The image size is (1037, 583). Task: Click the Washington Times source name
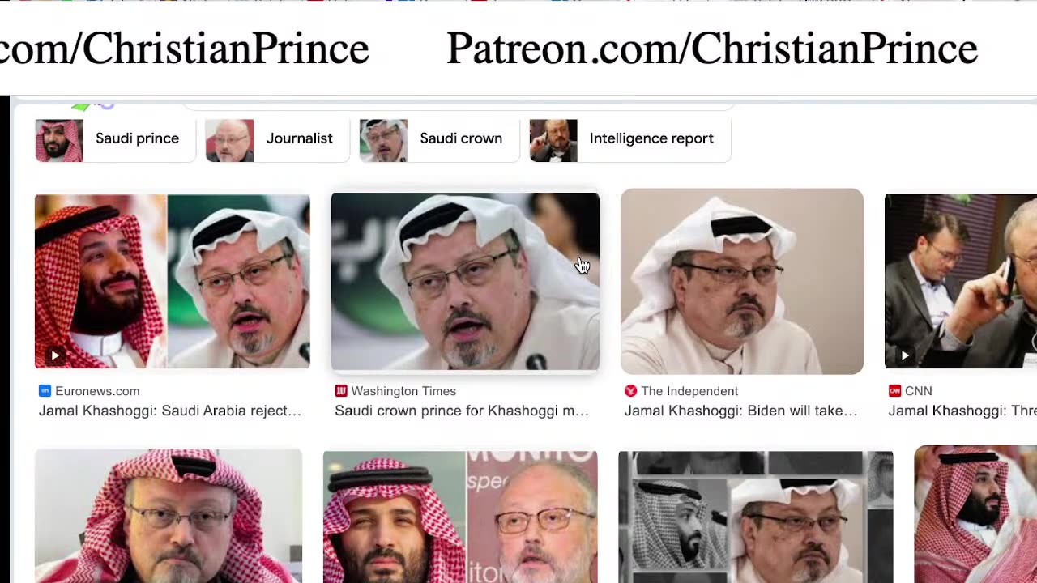(x=403, y=391)
